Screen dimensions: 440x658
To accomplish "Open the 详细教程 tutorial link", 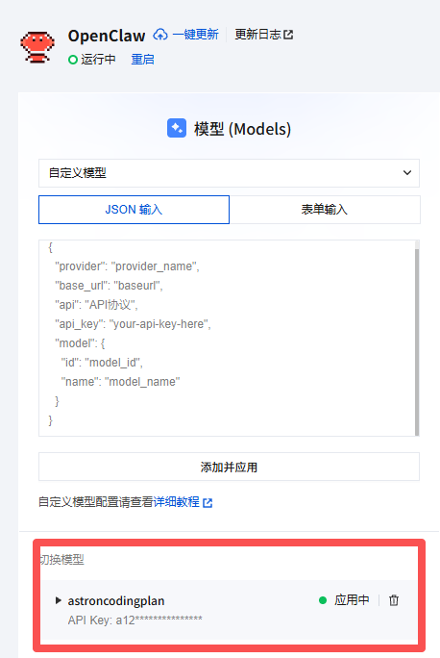I will point(183,502).
